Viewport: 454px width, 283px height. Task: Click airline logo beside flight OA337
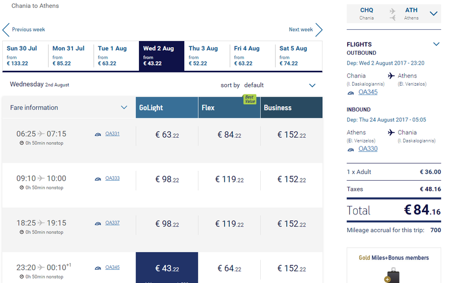point(98,223)
